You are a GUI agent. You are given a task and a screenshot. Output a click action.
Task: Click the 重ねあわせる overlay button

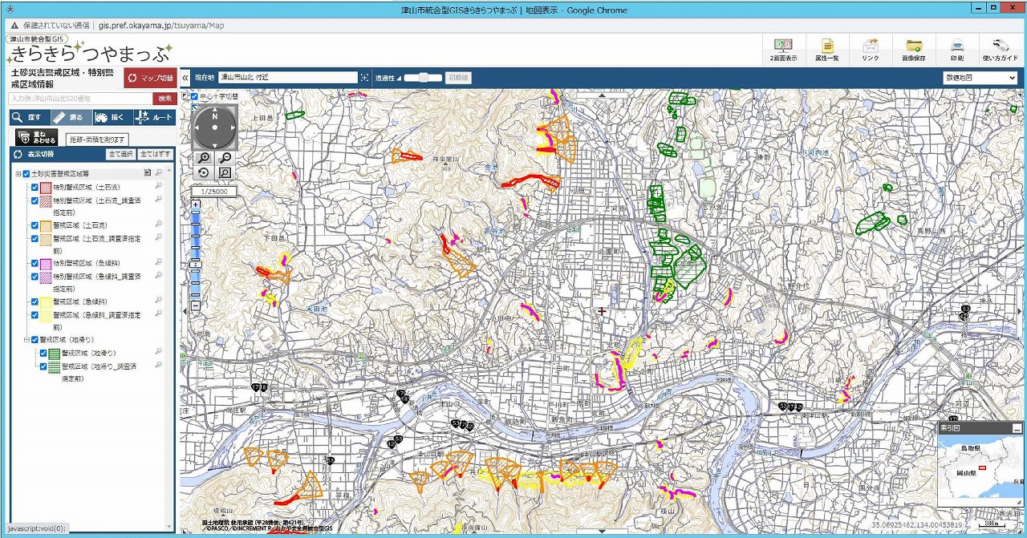coord(36,138)
